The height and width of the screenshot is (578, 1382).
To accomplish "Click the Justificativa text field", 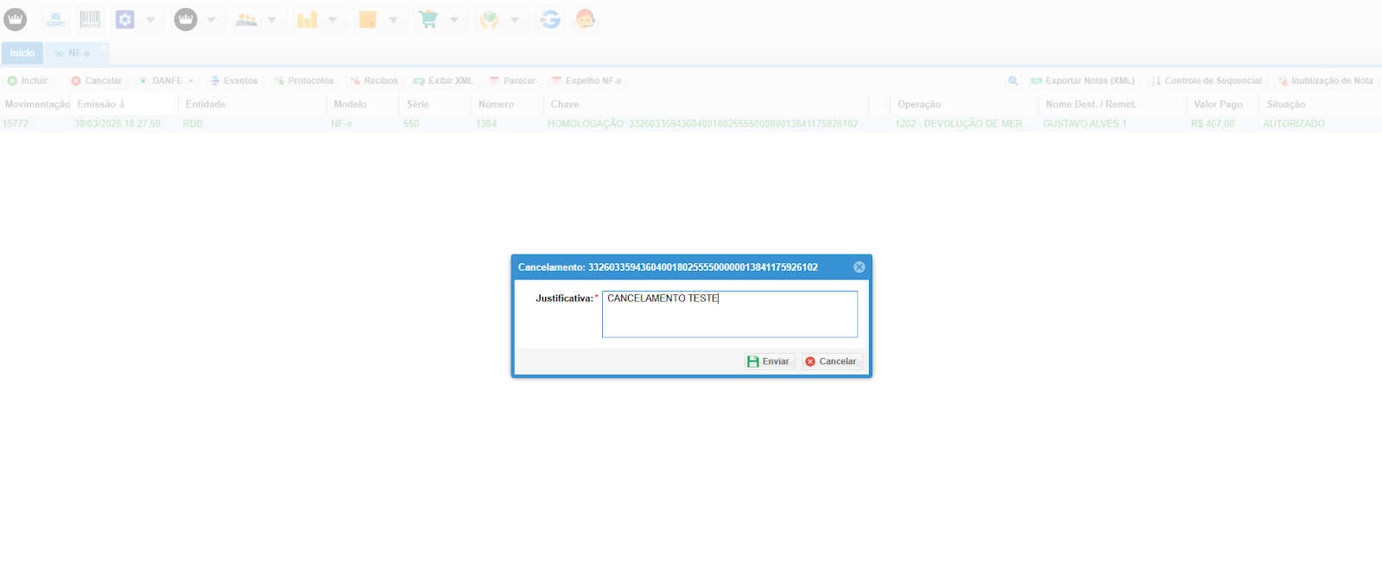I will pyautogui.click(x=729, y=314).
